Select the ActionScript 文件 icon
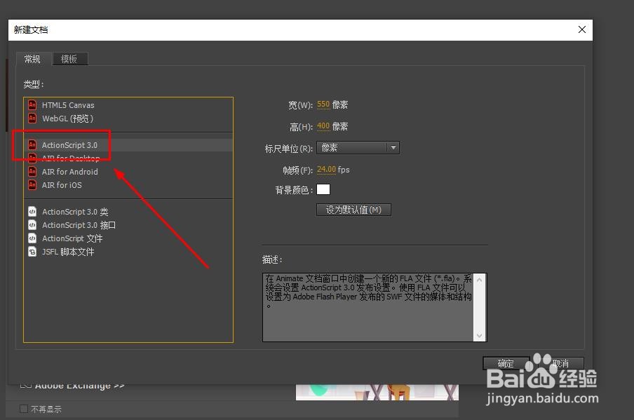634x420 pixels. (x=32, y=238)
